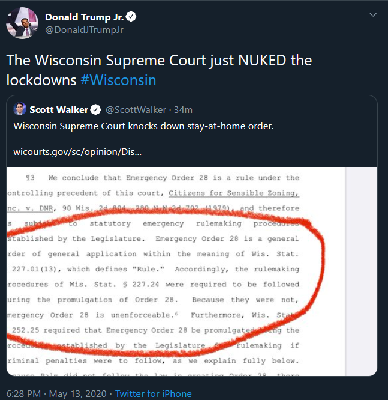Click the main tweet text about NUKED lockdowns
Screen dimensions: 388x400
click(x=160, y=70)
